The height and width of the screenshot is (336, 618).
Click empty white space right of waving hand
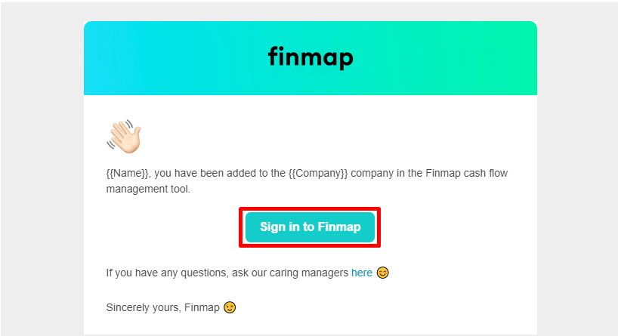click(315, 137)
